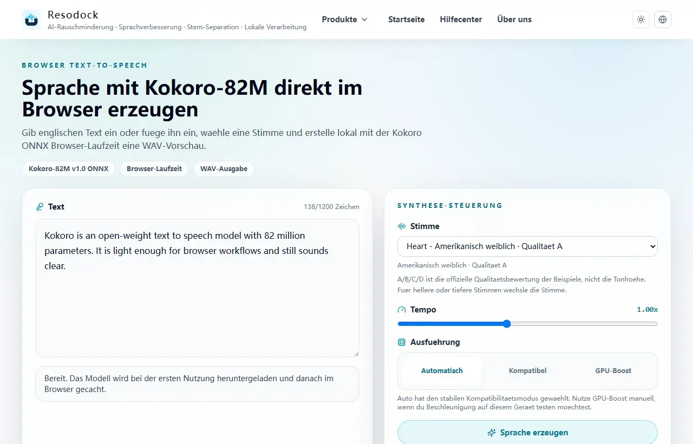
Task: Click the Tempo label
Action: click(x=423, y=310)
